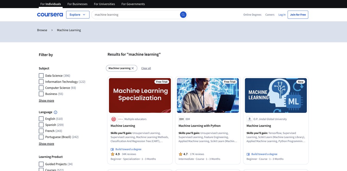Click the Coursera logo
This screenshot has height=171, width=347.
tap(50, 15)
